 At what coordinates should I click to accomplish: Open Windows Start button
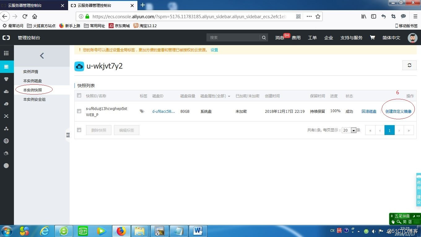point(7,231)
